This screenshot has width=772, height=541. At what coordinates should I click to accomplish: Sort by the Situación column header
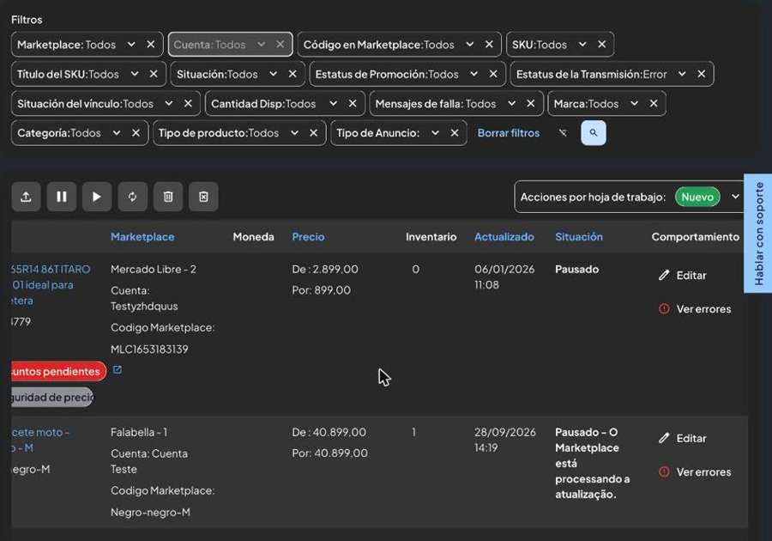[x=579, y=236]
